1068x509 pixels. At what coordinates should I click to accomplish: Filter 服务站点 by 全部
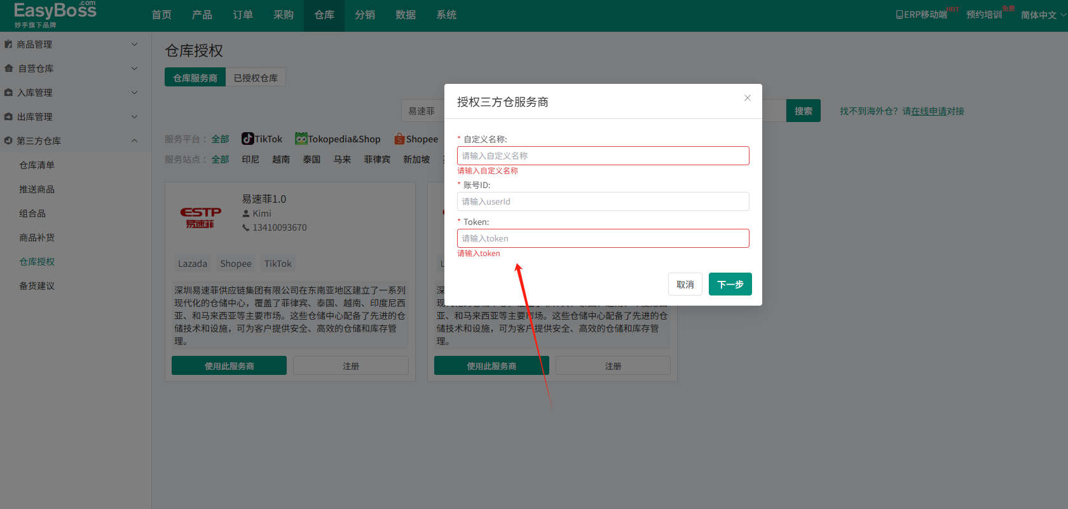[221, 159]
